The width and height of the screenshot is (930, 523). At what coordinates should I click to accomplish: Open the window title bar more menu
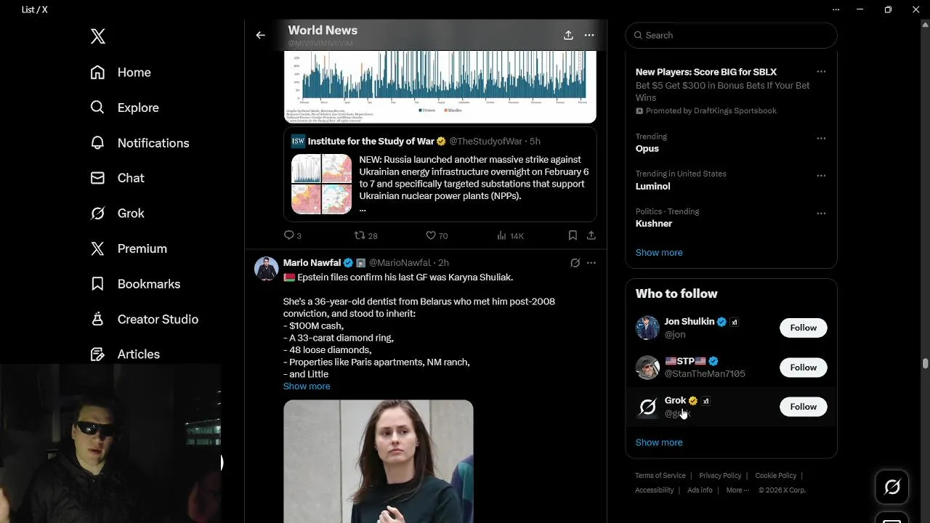836,9
